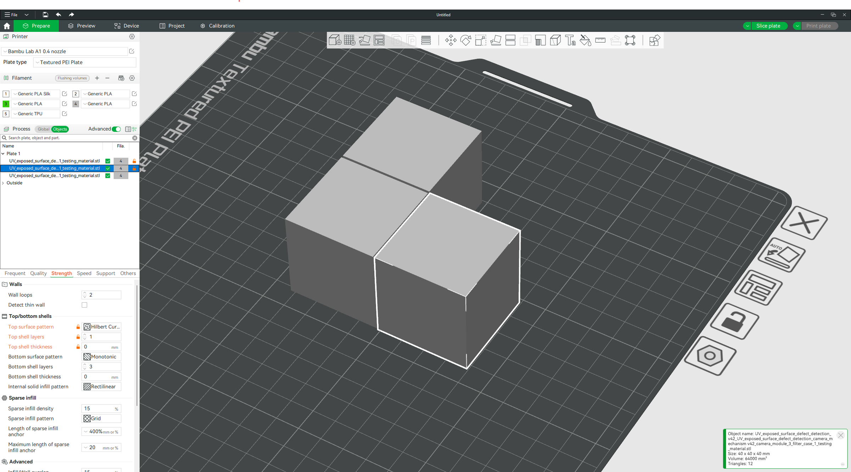
Task: Open the Plate type dropdown
Action: pos(84,62)
